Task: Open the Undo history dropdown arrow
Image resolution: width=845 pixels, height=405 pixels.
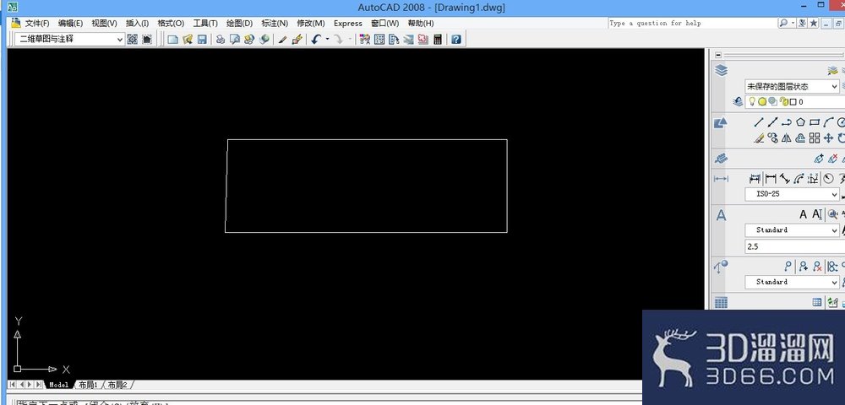Action: (x=327, y=40)
